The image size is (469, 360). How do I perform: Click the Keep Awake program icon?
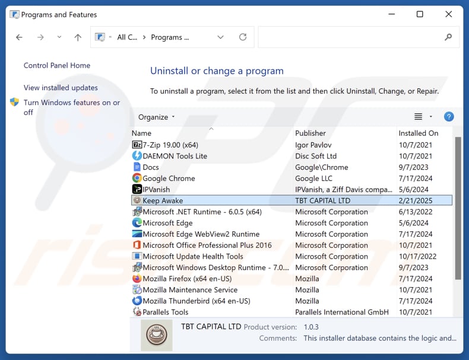[x=137, y=200]
